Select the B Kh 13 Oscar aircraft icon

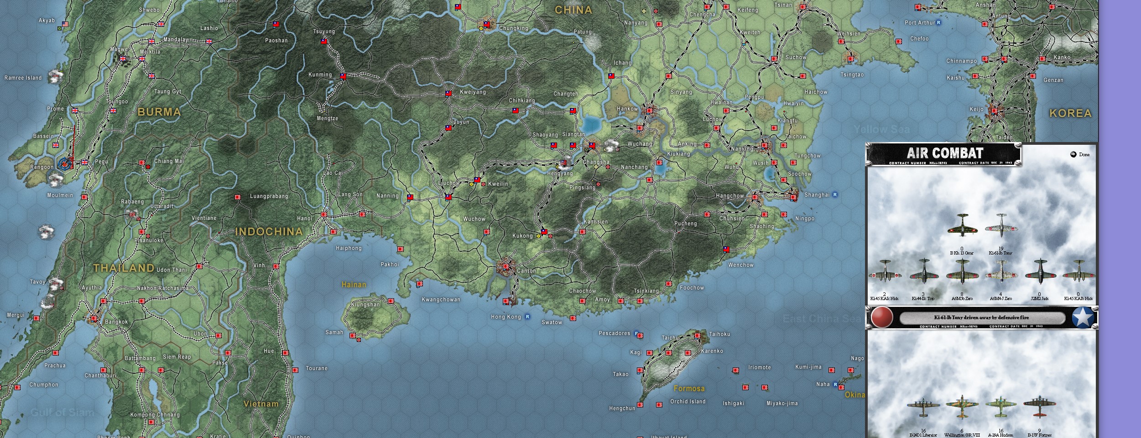962,225
